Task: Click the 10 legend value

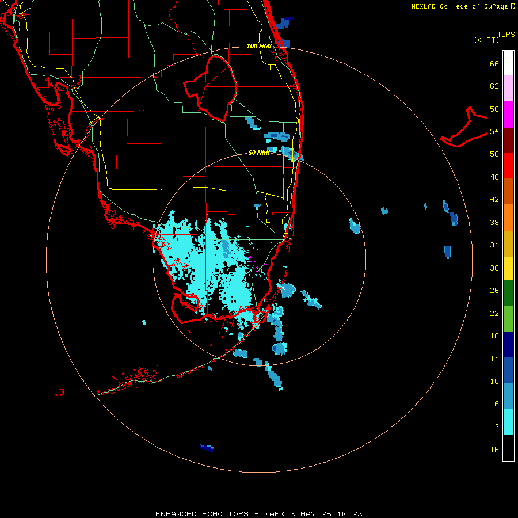Action: point(494,382)
